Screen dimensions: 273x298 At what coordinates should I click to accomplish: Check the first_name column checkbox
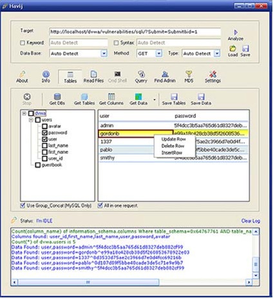click(x=44, y=152)
